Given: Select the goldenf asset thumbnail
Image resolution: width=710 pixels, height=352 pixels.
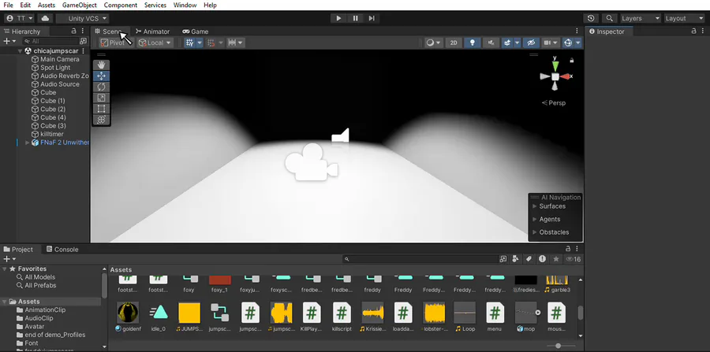Looking at the screenshot, I should [x=128, y=313].
